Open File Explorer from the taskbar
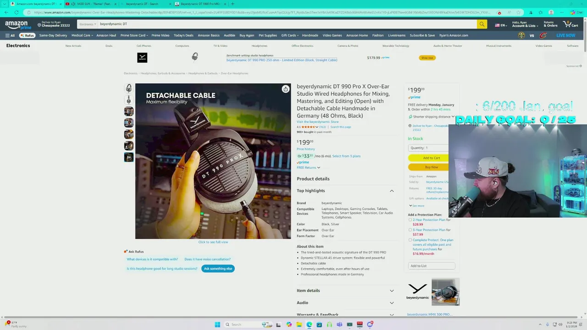The width and height of the screenshot is (587, 330). [x=299, y=324]
